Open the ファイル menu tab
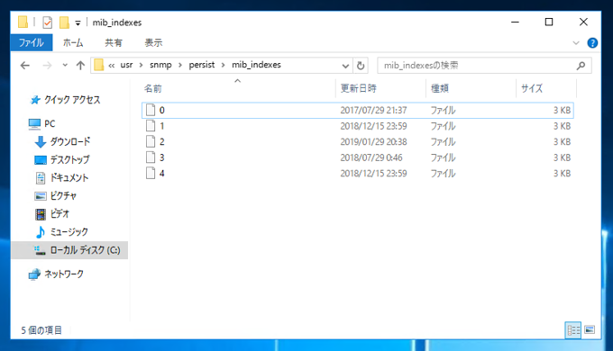The height and width of the screenshot is (351, 613). pyautogui.click(x=32, y=42)
